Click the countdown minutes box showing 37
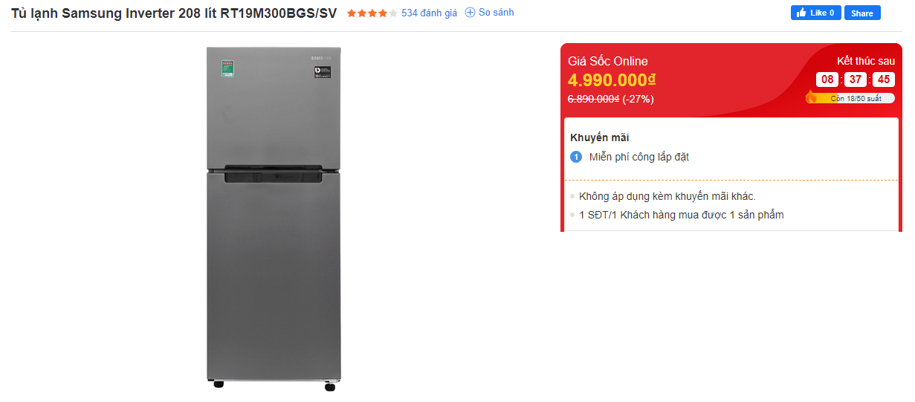 tap(855, 80)
